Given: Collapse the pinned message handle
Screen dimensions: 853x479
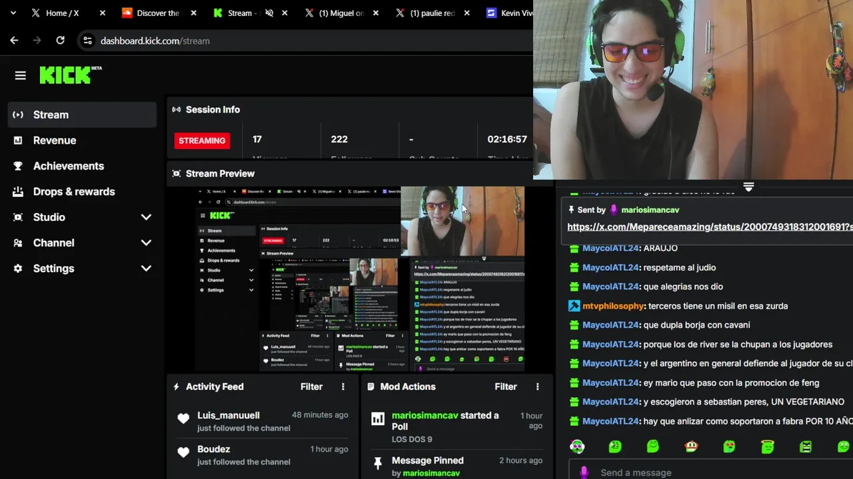Looking at the screenshot, I should point(748,187).
